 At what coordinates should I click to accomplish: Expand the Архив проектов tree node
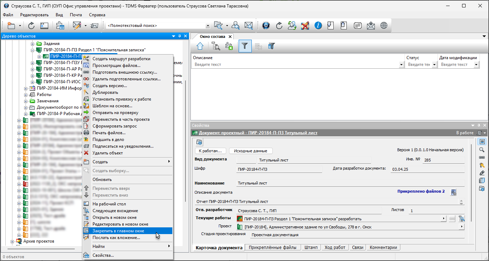[12, 242]
